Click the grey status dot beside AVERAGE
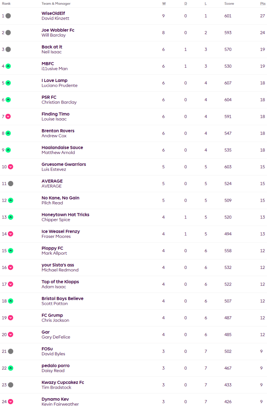267x407 pixels. 11,183
